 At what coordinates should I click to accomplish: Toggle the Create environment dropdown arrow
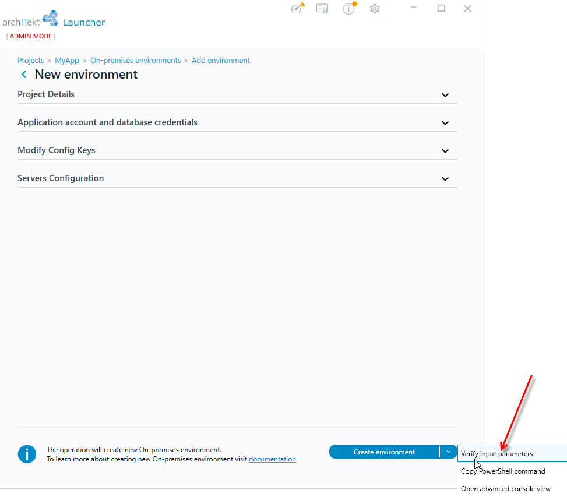coord(448,452)
